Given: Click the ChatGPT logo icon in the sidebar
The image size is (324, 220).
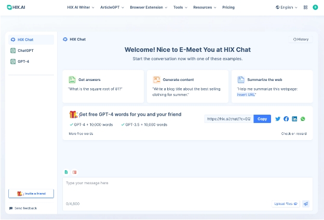Looking at the screenshot, I should tap(13, 50).
